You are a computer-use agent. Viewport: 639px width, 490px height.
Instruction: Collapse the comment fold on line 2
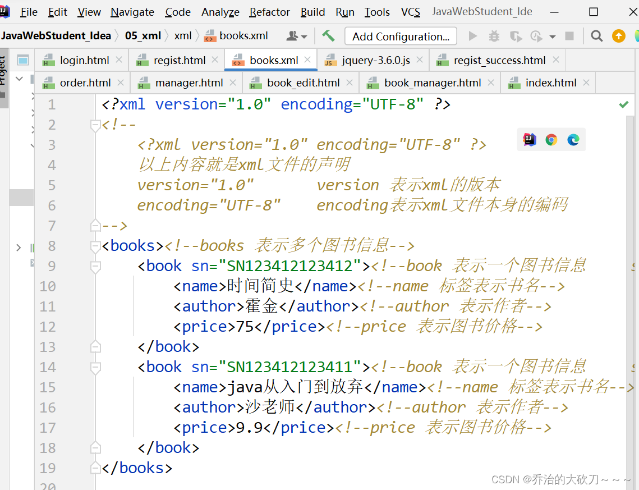click(x=95, y=125)
